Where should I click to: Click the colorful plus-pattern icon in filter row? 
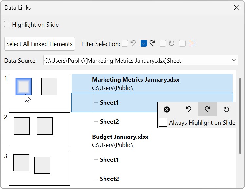point(192,43)
